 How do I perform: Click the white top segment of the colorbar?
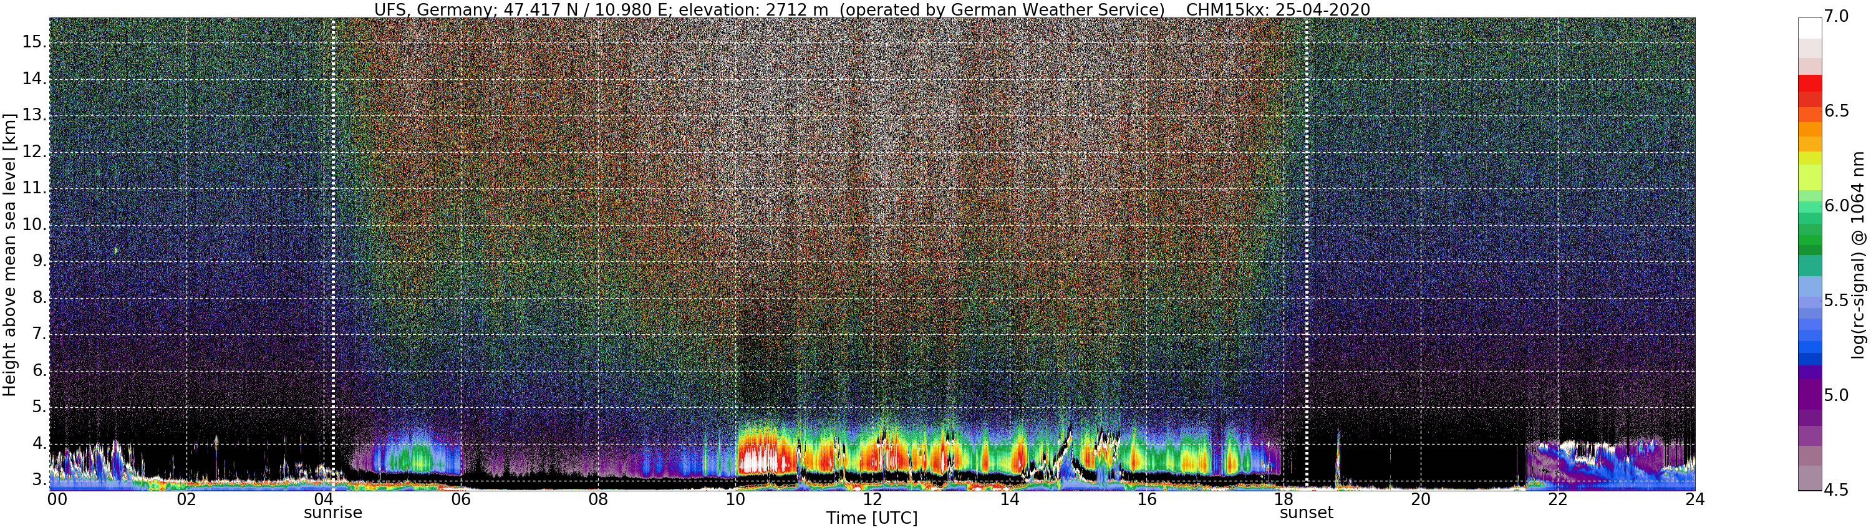point(1810,27)
